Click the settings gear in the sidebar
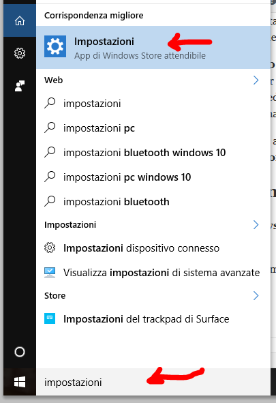The height and width of the screenshot is (403, 276). (x=20, y=53)
